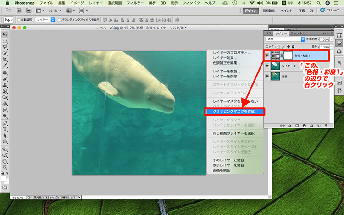Switch to the チャンネル tab
This screenshot has height=215, width=344.
pyautogui.click(x=297, y=33)
